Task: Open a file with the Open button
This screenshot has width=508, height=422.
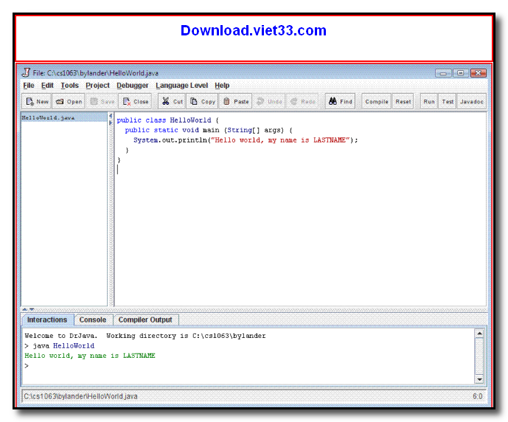Action: coord(69,102)
